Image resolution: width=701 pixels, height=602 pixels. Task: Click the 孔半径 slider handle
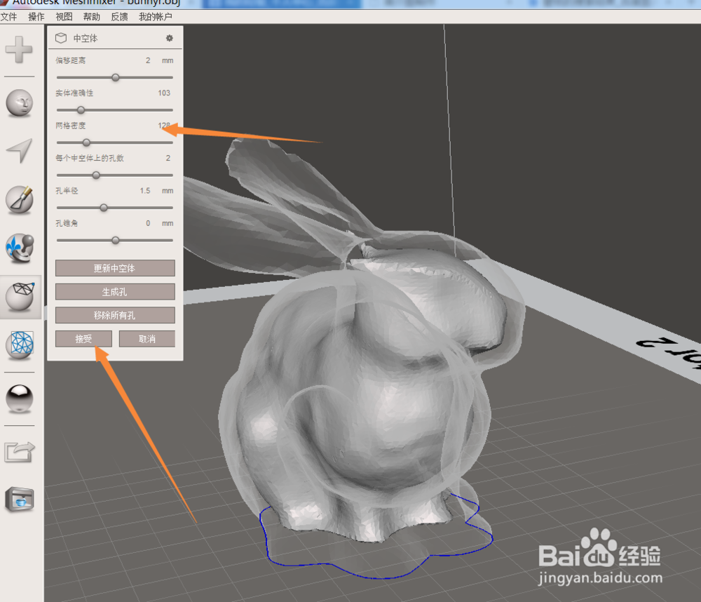pos(104,208)
